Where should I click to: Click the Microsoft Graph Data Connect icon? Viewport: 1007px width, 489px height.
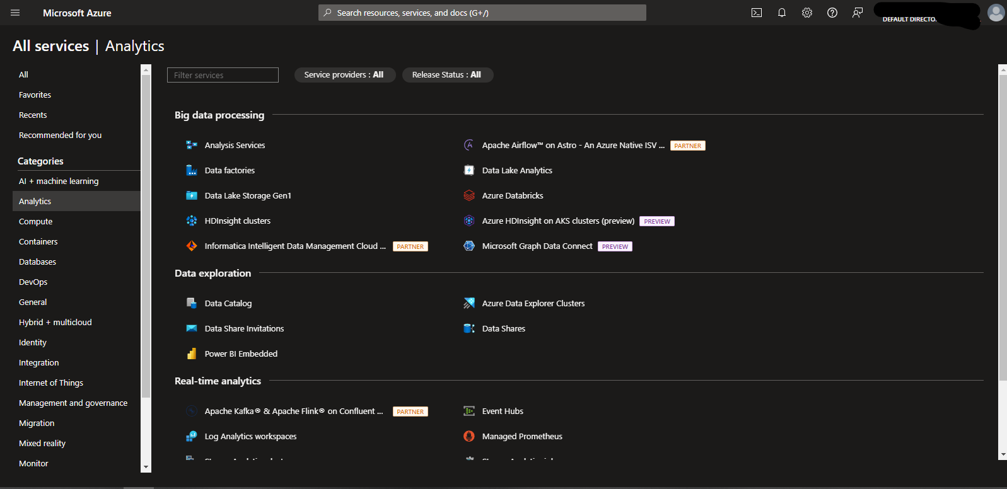coord(469,246)
